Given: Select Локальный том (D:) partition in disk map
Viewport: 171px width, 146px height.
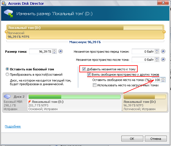Looking at the screenshot, I should click(145, 102).
